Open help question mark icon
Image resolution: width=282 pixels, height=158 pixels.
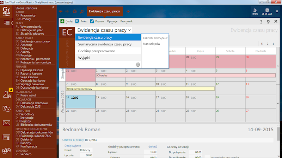261,21
